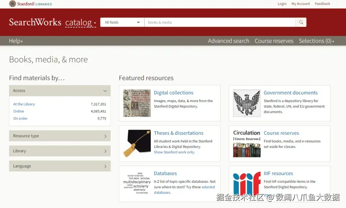Screen dimensions: 346x208
Task: Open the Government documents heading link
Action: [x=291, y=93]
